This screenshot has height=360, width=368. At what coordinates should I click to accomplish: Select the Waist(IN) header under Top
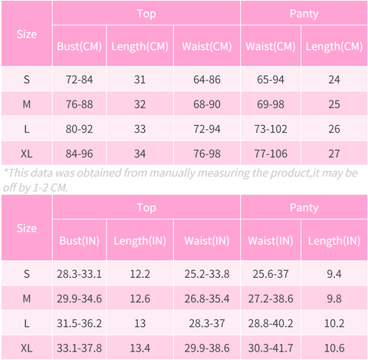[x=207, y=240]
